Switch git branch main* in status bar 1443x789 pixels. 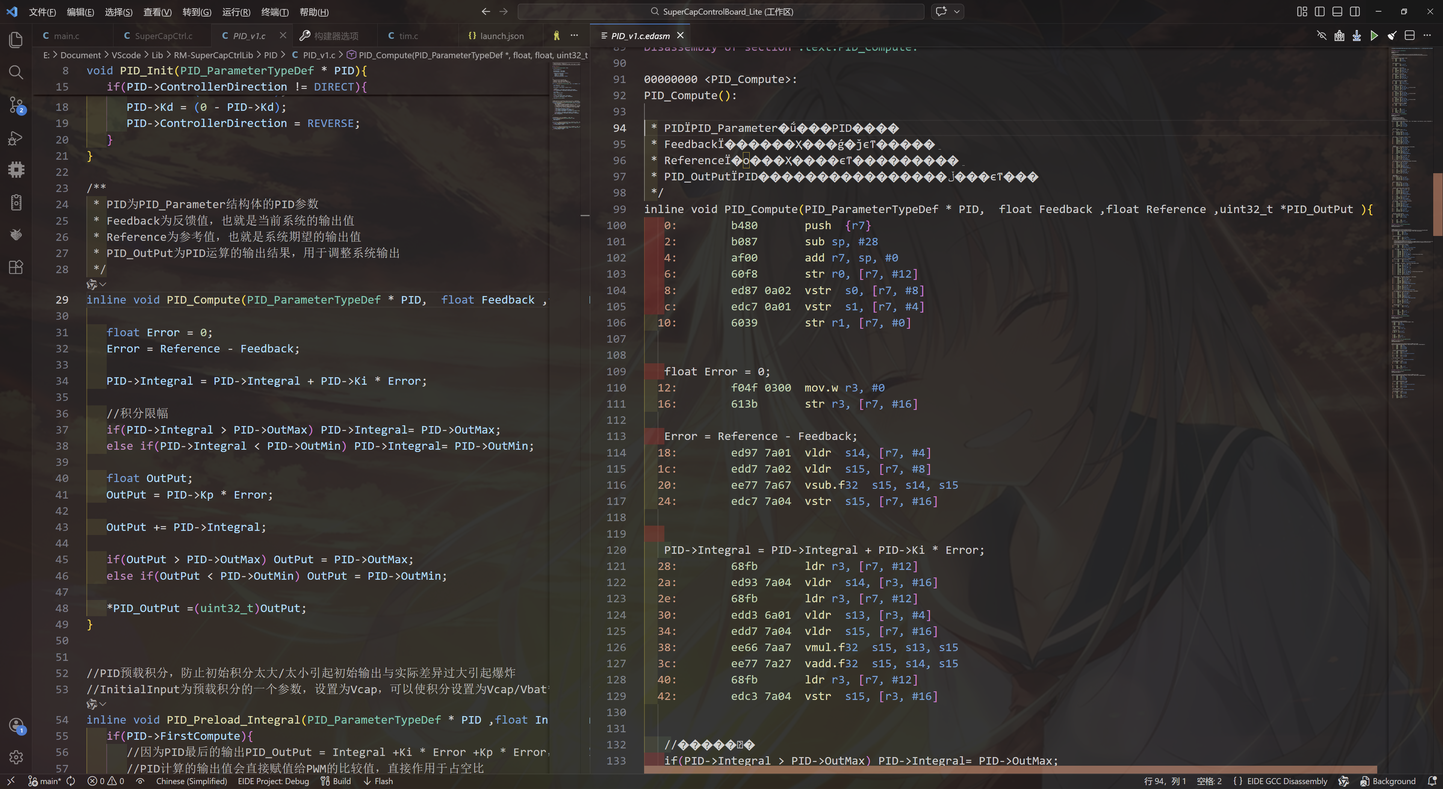44,781
